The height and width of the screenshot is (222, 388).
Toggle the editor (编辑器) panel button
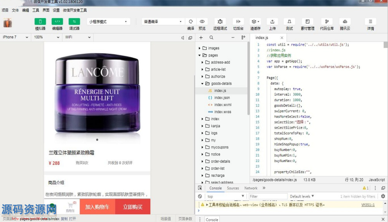click(57, 22)
